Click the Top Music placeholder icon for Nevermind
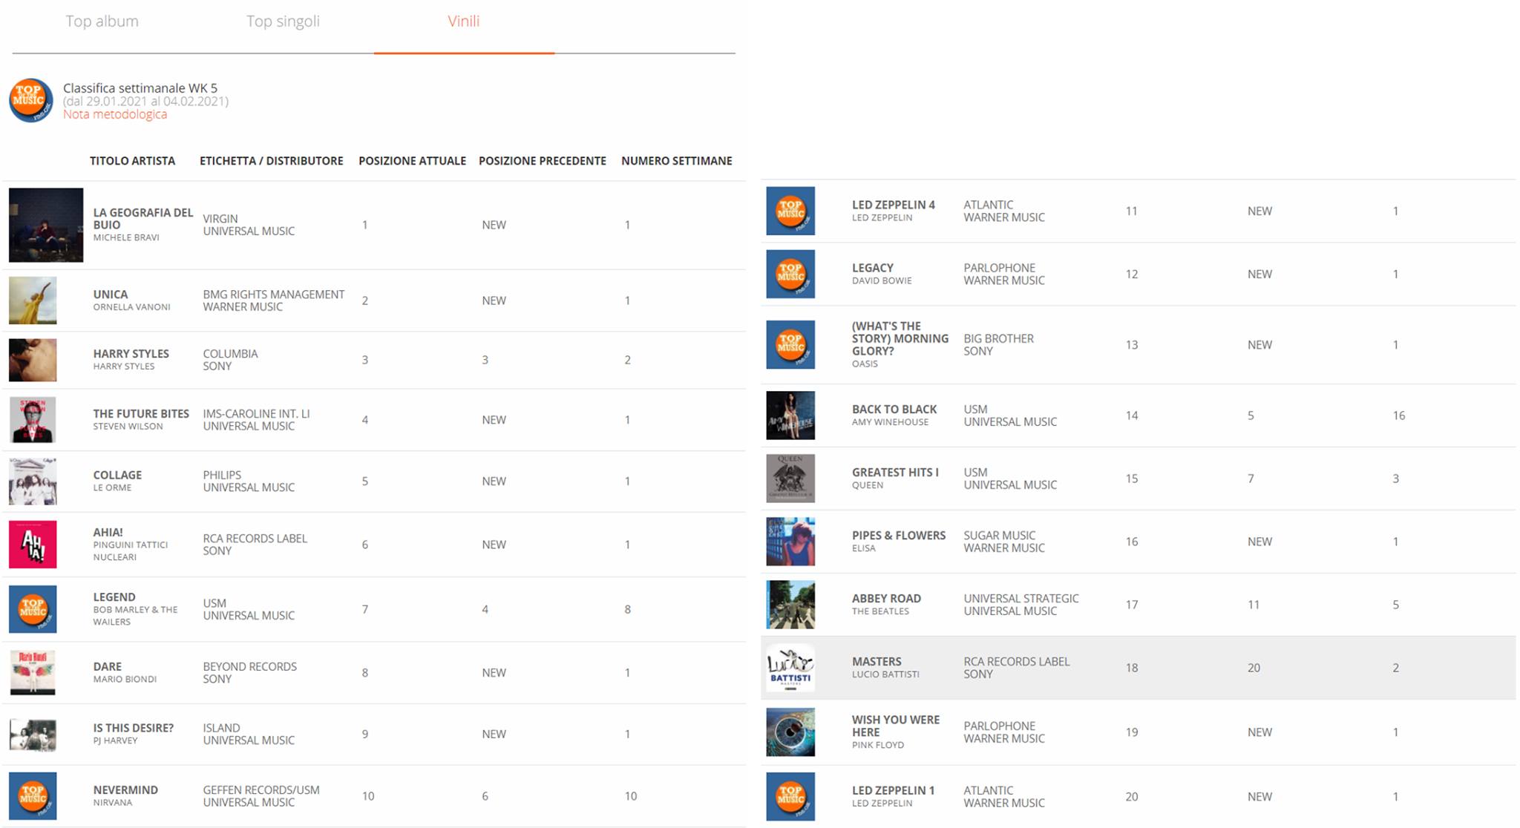Image resolution: width=1520 pixels, height=828 pixels. coord(33,796)
